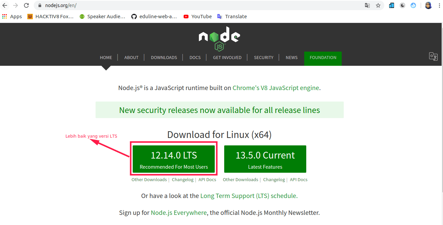Open the HACKTIV8 Fox bookmark
443x225 pixels.
50,17
